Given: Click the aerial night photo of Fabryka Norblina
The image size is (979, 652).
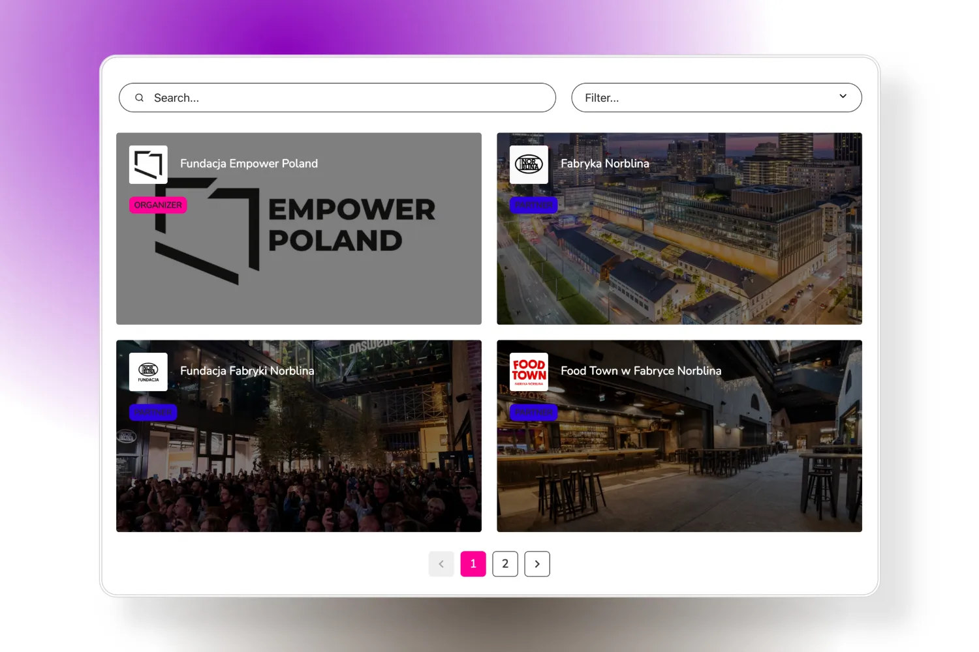Looking at the screenshot, I should [705, 261].
